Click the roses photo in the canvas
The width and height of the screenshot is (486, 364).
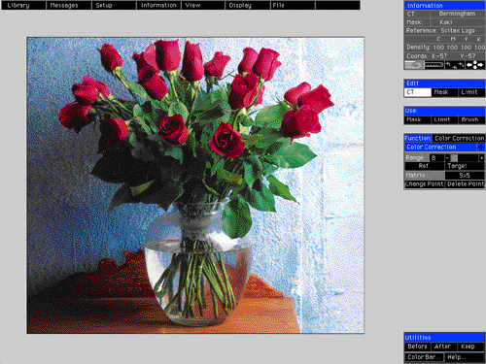(195, 185)
